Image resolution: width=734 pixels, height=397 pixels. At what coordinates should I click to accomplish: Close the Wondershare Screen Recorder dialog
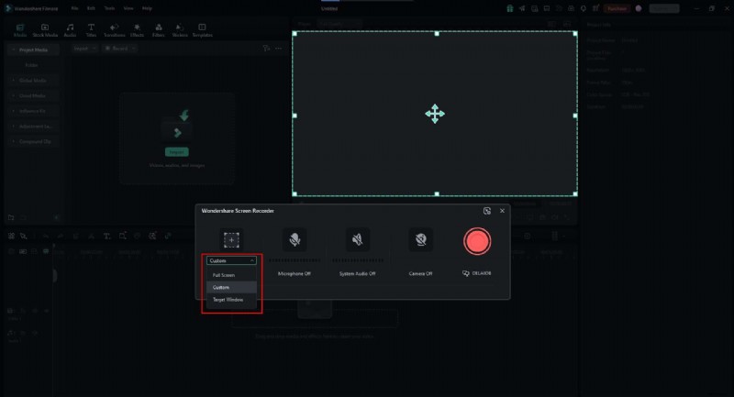tap(502, 211)
